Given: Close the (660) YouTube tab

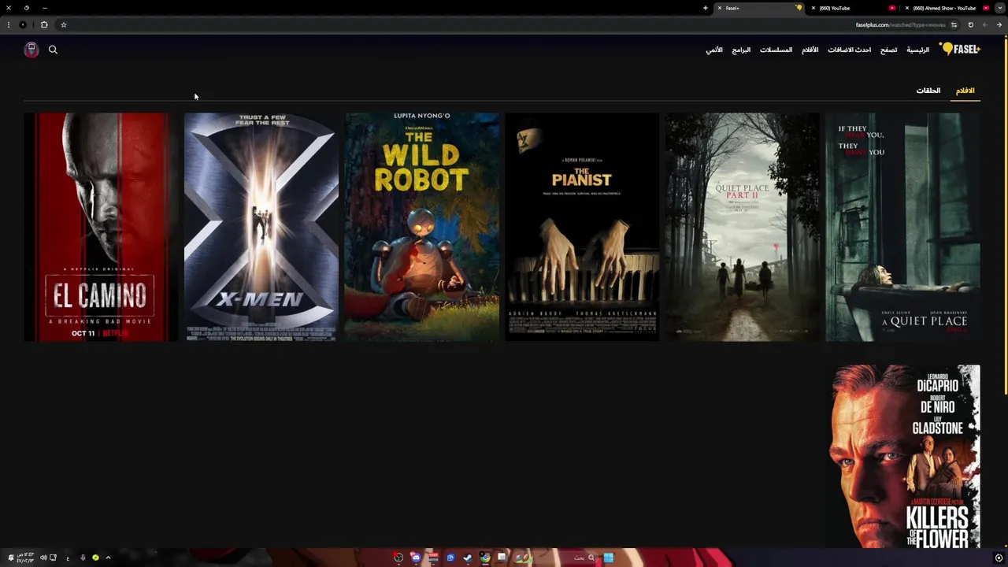Looking at the screenshot, I should 813,8.
